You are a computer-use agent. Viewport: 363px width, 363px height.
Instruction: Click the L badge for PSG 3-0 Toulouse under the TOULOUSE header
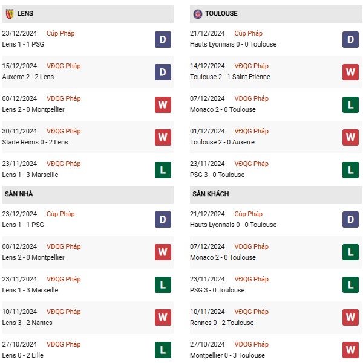click(x=350, y=170)
